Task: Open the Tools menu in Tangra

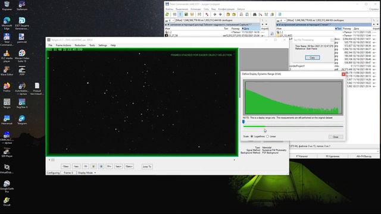Action: tap(92, 45)
